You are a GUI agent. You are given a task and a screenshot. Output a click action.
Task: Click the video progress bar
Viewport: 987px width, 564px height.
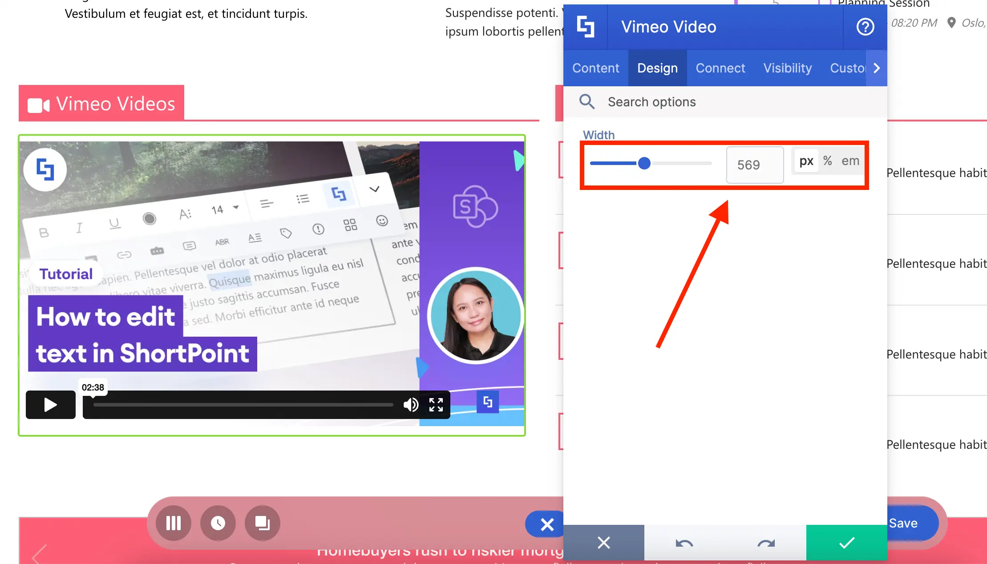point(243,405)
